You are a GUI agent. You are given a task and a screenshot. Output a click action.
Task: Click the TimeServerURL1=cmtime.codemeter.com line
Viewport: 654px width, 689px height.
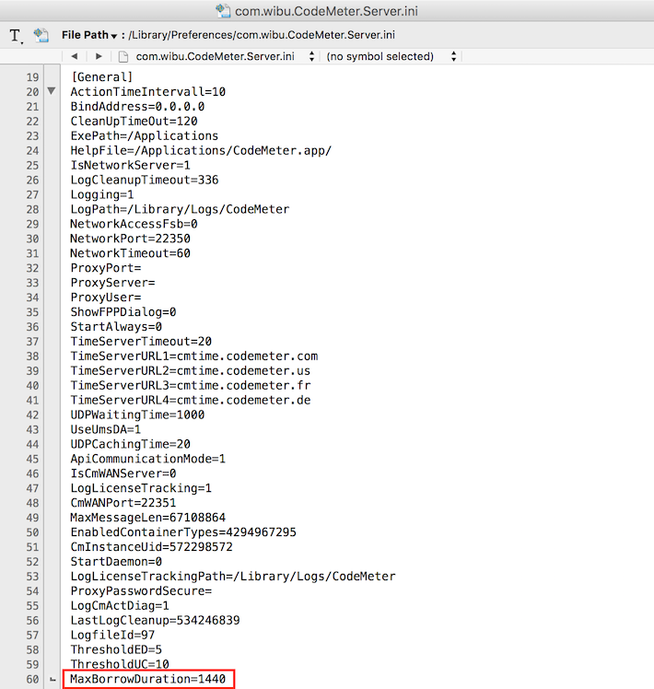(193, 356)
